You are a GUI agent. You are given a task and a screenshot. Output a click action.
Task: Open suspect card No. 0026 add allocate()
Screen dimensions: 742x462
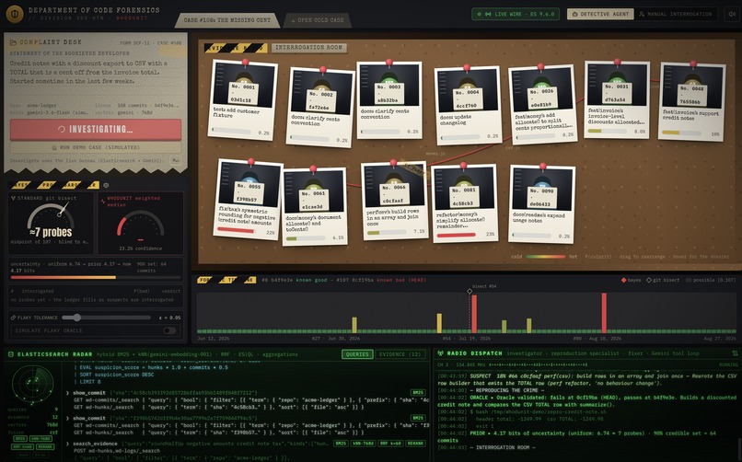(543, 104)
